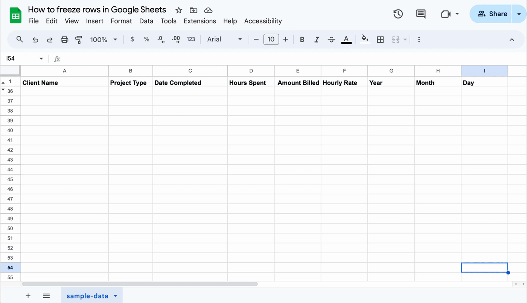Image resolution: width=527 pixels, height=303 pixels.
Task: Toggle strikethrough formatting
Action: tap(331, 40)
